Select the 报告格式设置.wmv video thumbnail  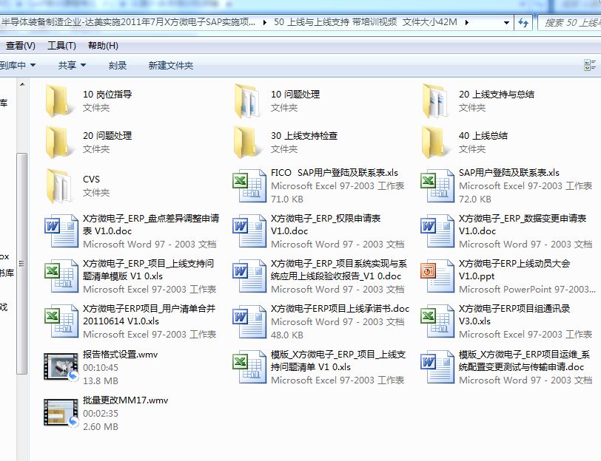point(61,367)
